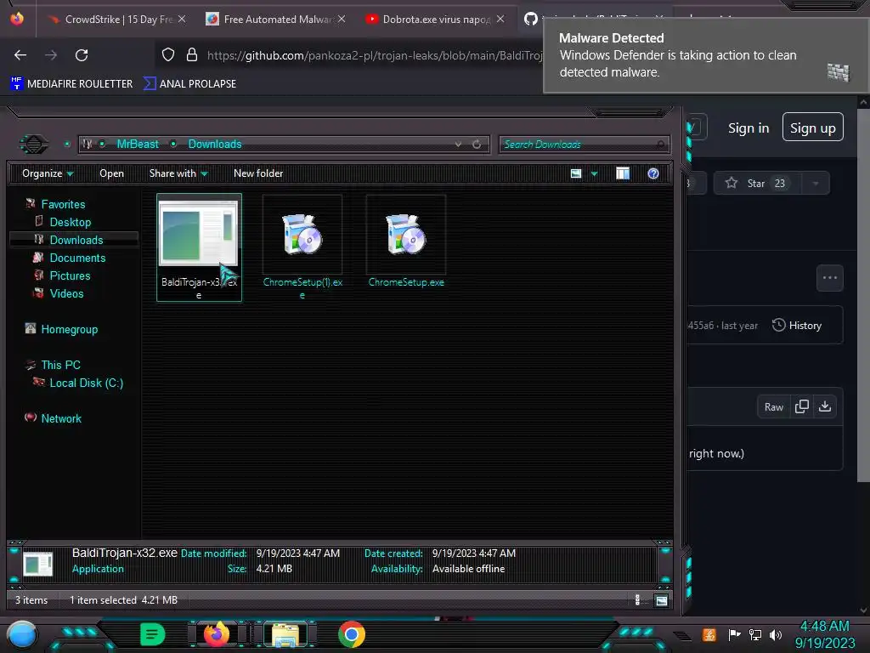Viewport: 870px width, 653px height.
Task: Open Homegroup in navigation pane
Action: coord(69,329)
